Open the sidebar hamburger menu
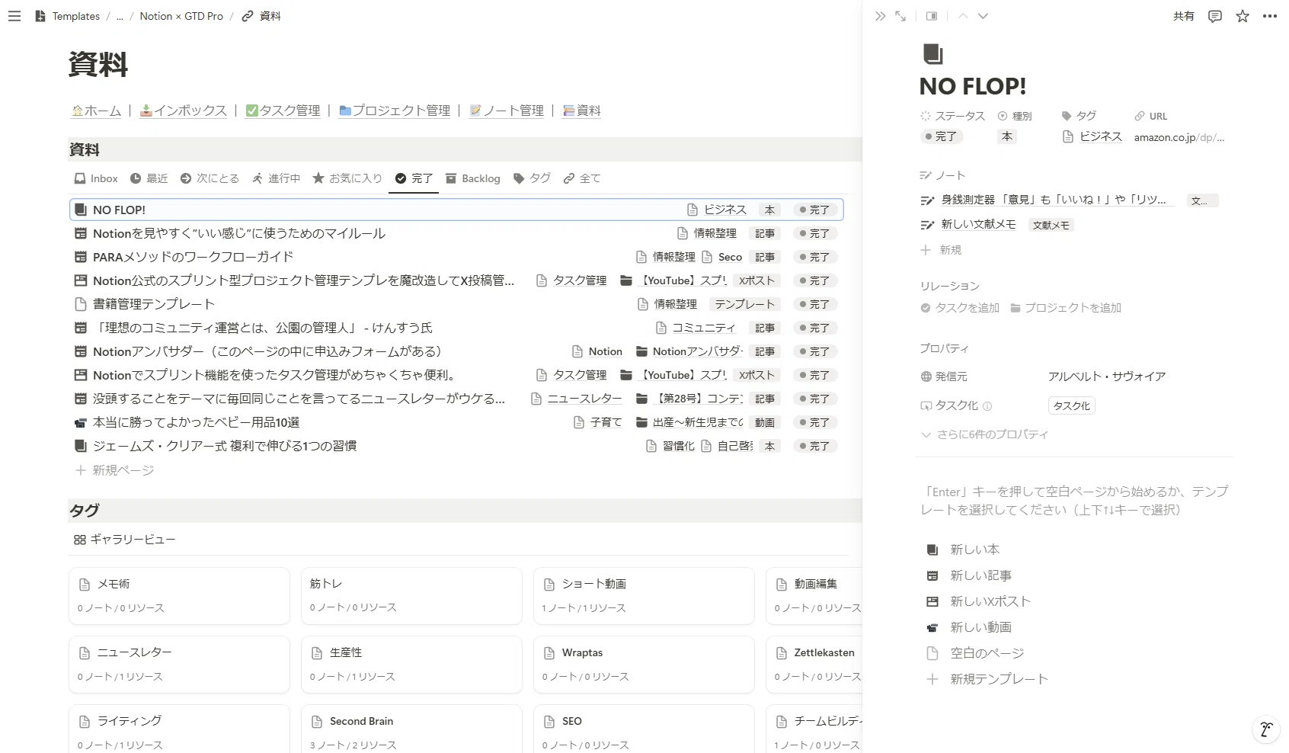1289x753 pixels. coord(14,16)
